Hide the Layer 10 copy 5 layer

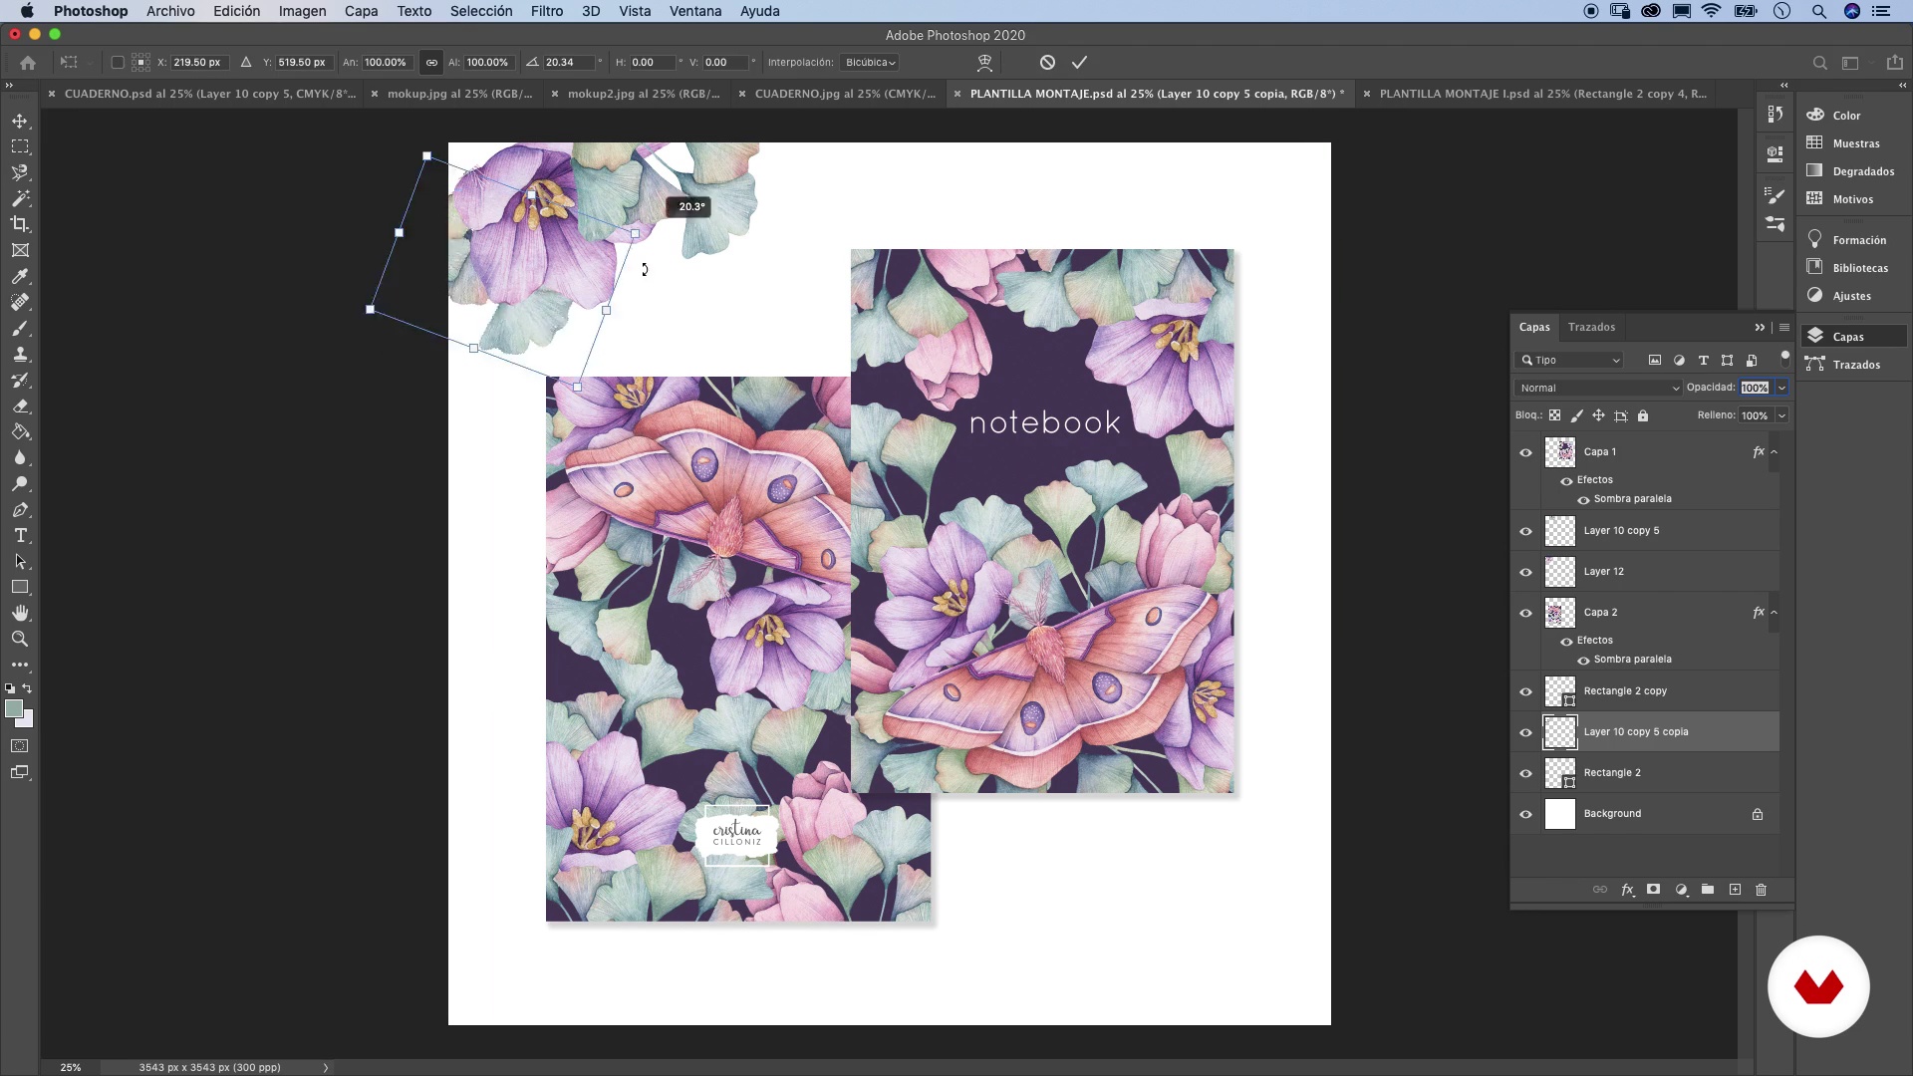pyautogui.click(x=1525, y=531)
